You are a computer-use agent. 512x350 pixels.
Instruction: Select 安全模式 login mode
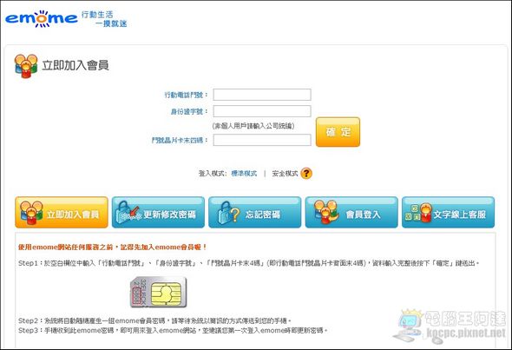tap(285, 174)
